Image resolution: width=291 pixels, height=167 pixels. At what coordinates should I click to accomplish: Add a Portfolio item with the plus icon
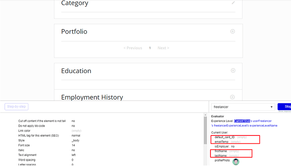[232, 31]
